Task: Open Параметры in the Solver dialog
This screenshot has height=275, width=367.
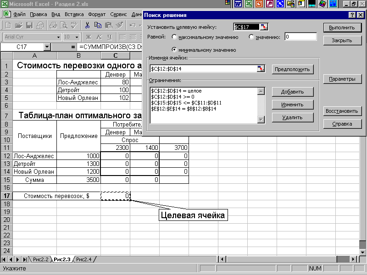Action: [x=342, y=79]
